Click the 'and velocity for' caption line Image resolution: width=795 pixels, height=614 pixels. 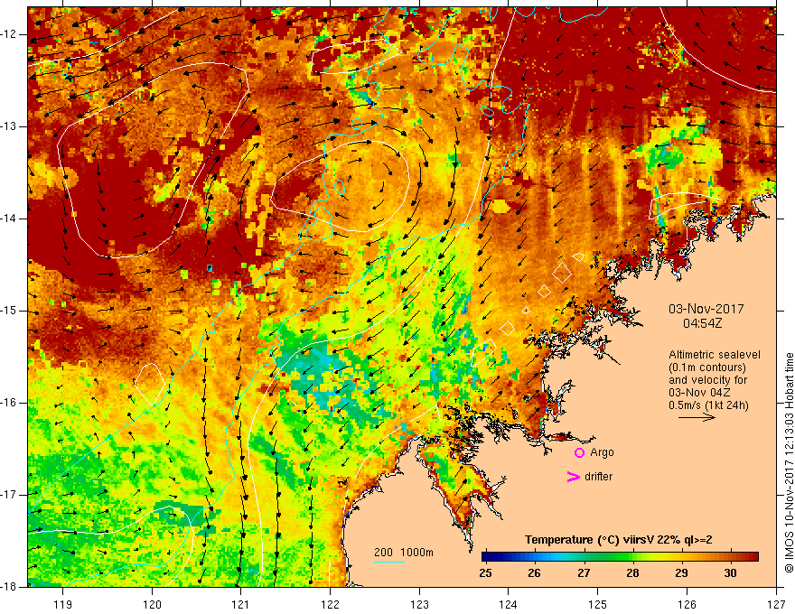(707, 380)
